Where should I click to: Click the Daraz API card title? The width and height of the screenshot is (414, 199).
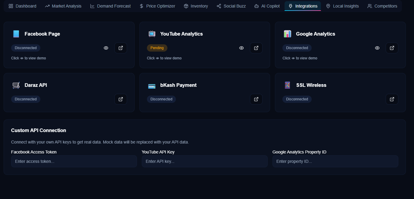tap(36, 85)
